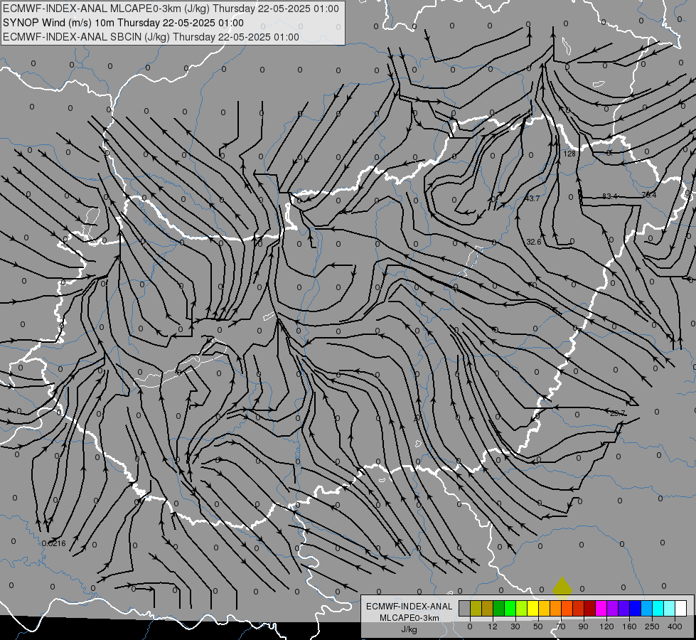Click the legend ECMWF-INDEX-ANAL caption
696x640 pixels.
click(x=409, y=607)
